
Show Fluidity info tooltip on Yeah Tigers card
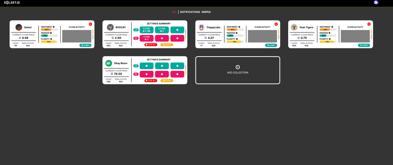[x=329, y=39]
